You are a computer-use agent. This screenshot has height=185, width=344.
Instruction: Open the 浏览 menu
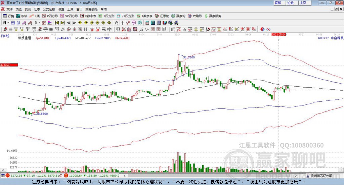[x=19, y=9]
